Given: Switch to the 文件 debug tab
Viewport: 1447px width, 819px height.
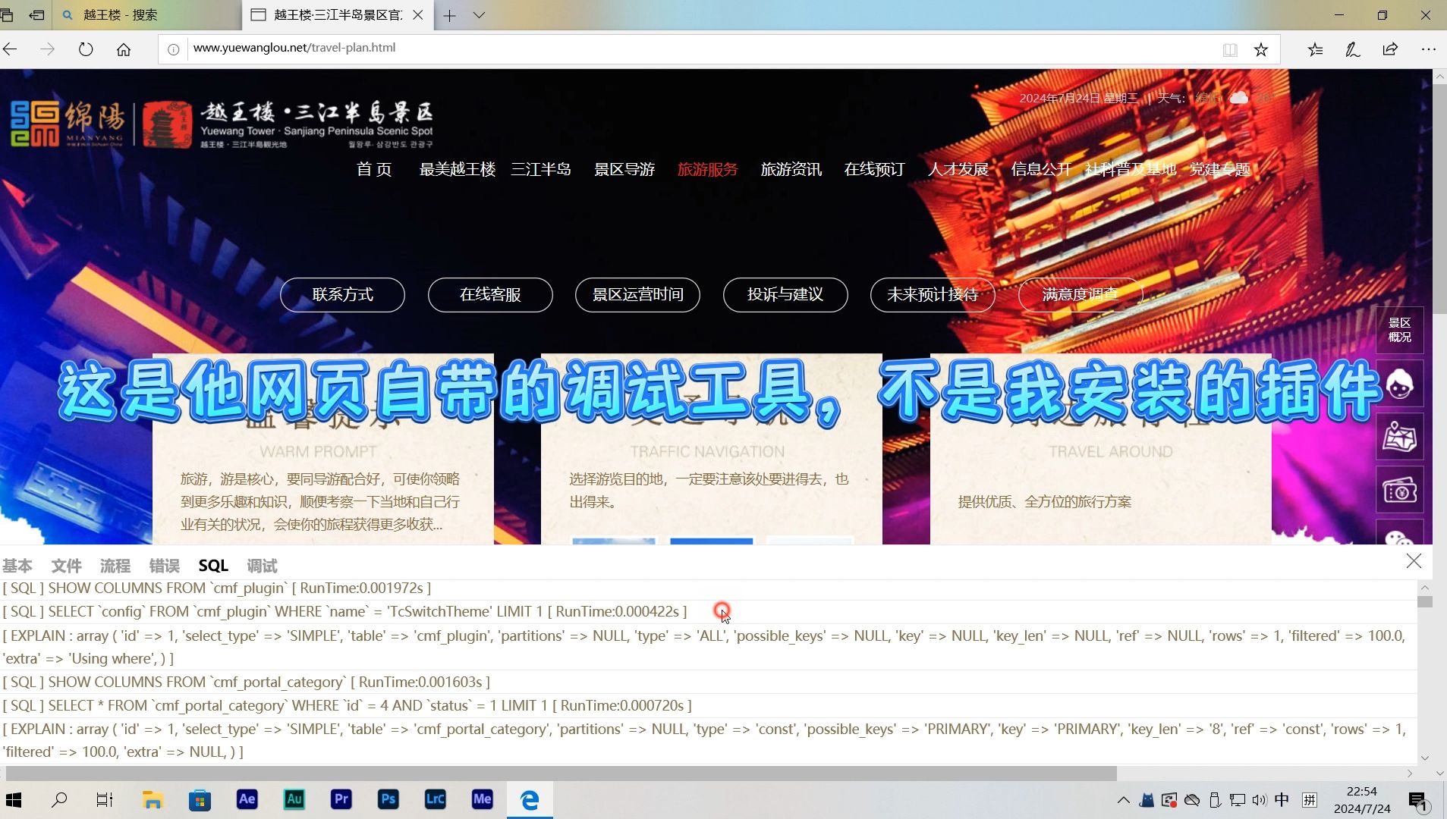Looking at the screenshot, I should [x=66, y=566].
